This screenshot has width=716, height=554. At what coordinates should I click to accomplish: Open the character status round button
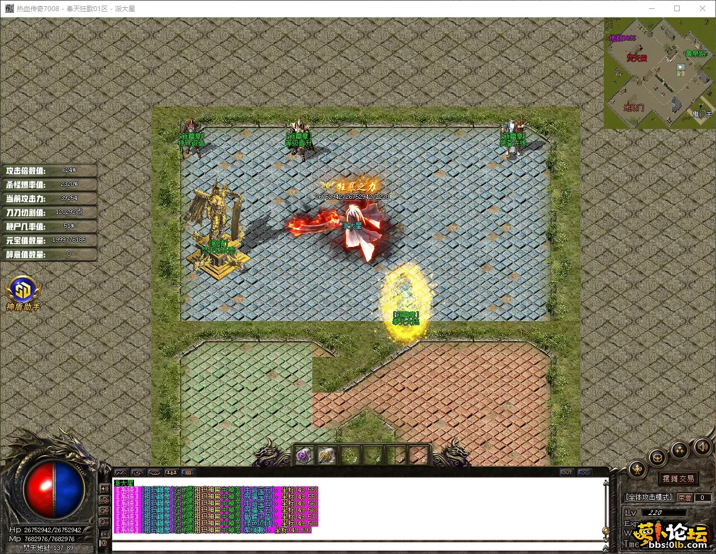pyautogui.click(x=637, y=470)
